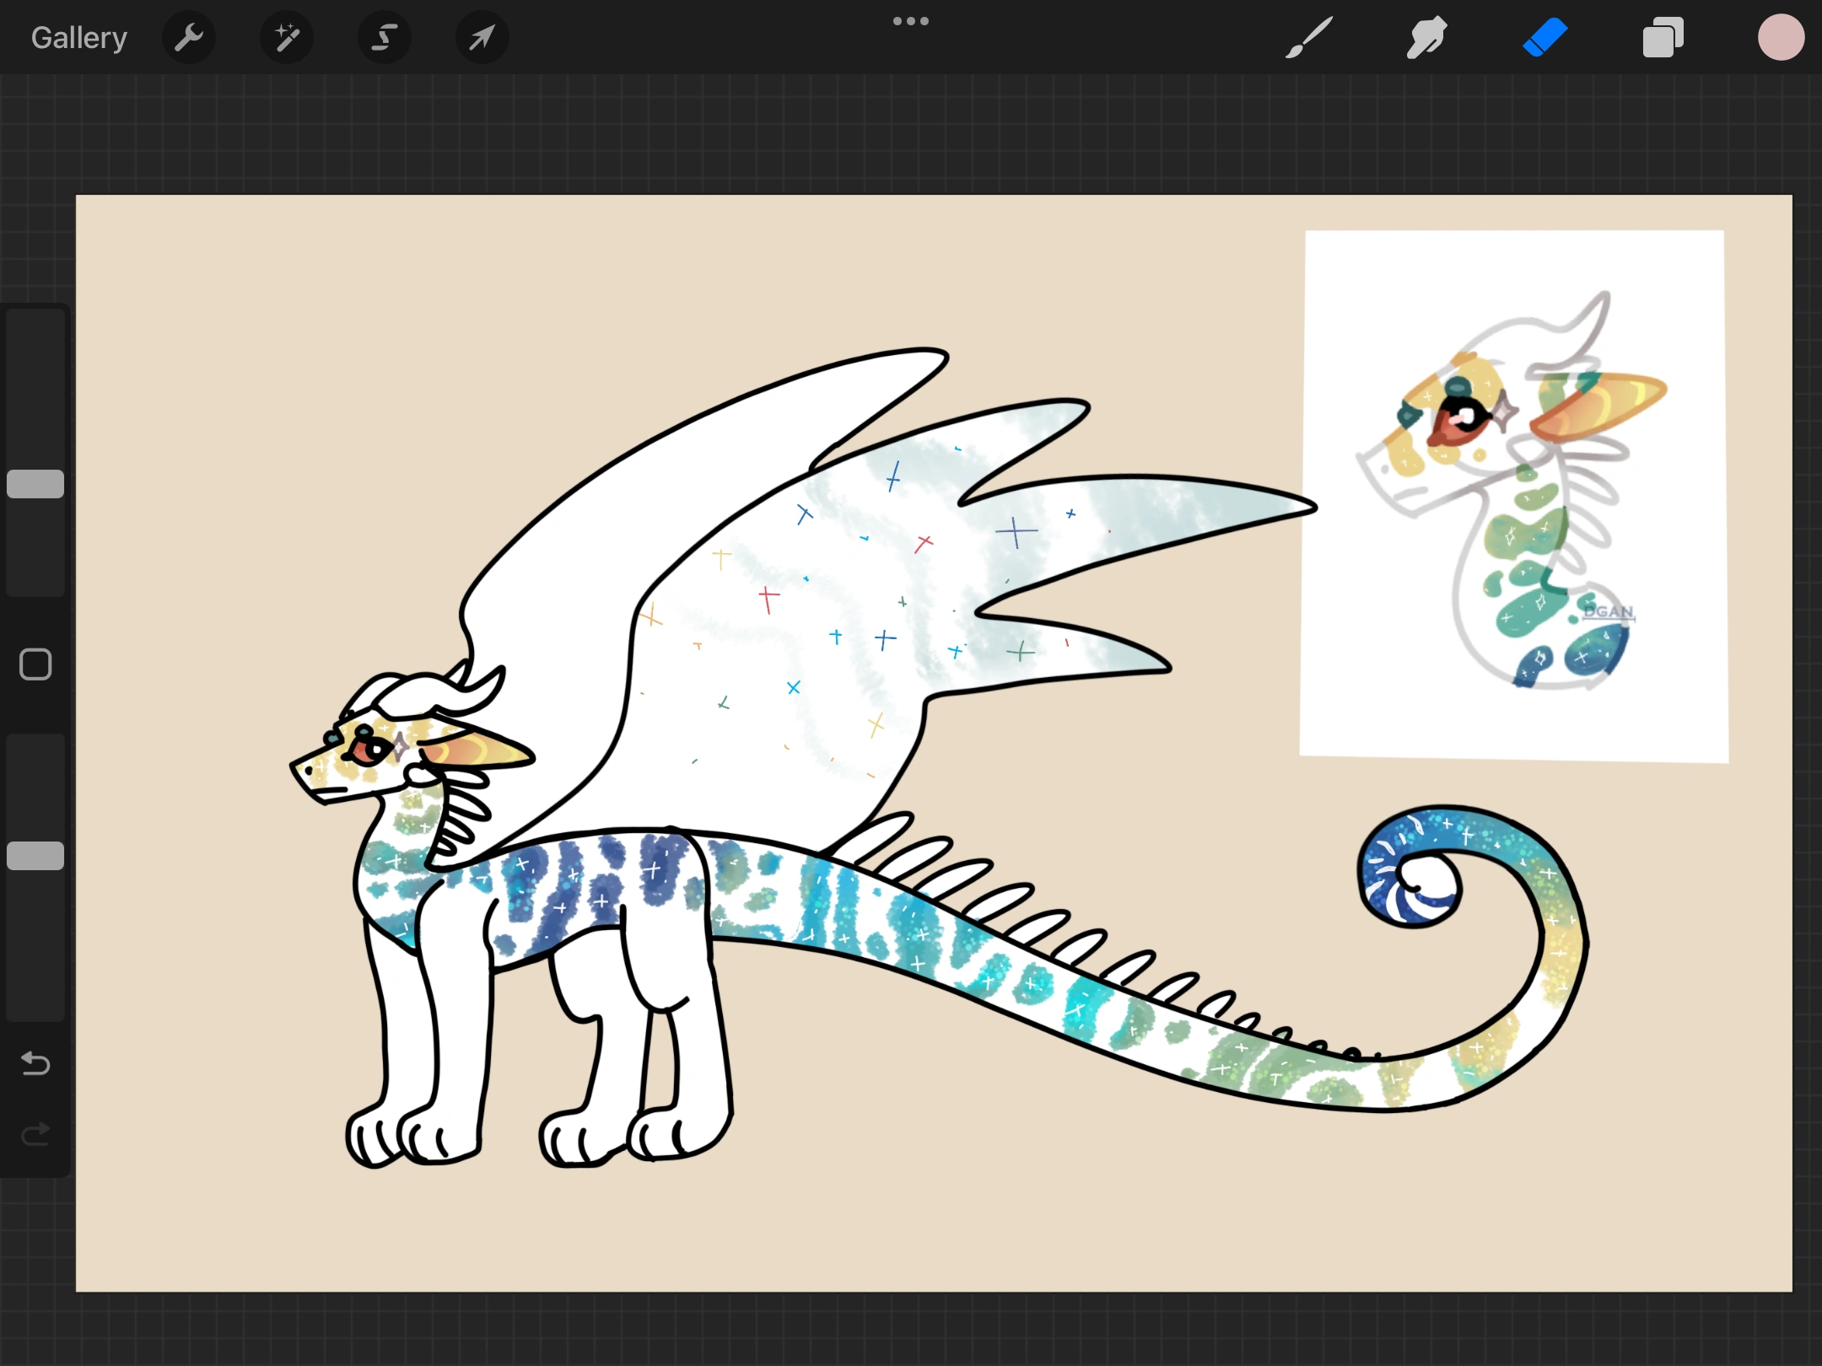Viewport: 1822px width, 1366px height.
Task: Open the Layers panel
Action: coord(1663,38)
